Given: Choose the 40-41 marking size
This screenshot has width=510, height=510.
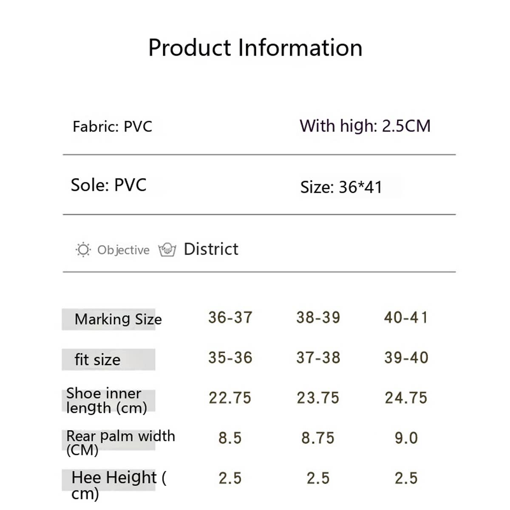Looking at the screenshot, I should click(x=406, y=317).
